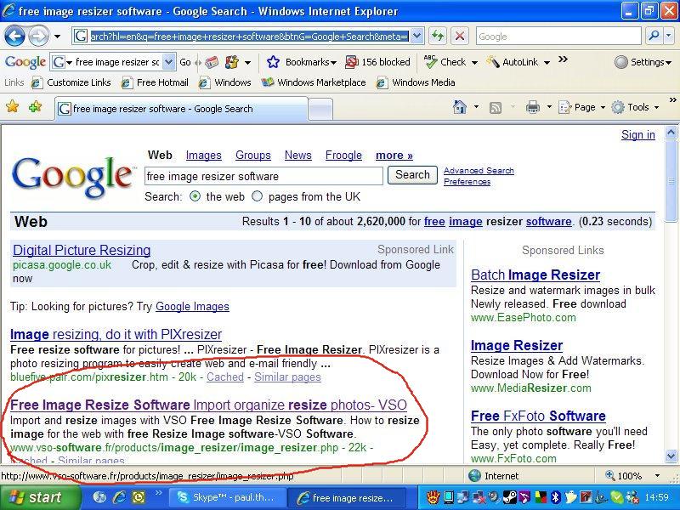Select "pages from the UK" radio button

point(258,196)
